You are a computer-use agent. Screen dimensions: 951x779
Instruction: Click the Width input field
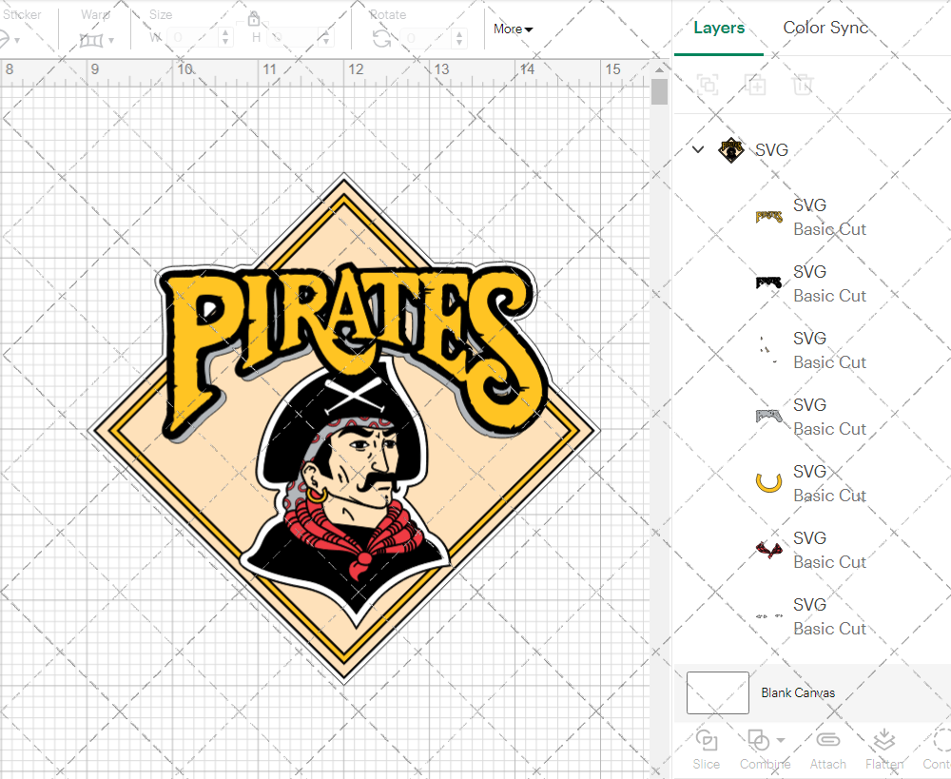pos(193,38)
